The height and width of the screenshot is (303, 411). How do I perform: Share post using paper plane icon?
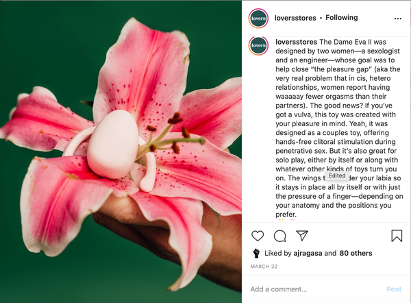pos(301,235)
